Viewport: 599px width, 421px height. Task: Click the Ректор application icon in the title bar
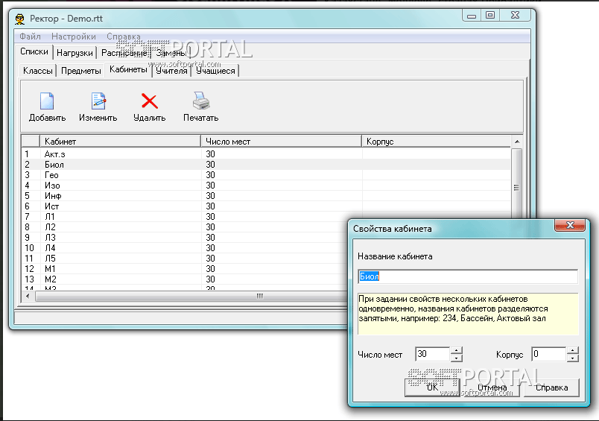(x=20, y=19)
